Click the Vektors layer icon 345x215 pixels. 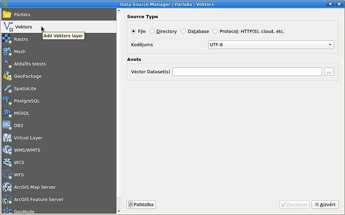click(8, 26)
